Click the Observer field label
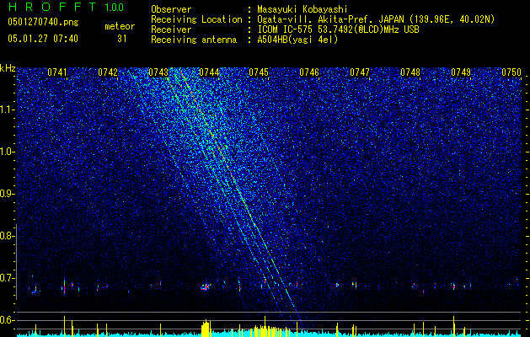 171,9
